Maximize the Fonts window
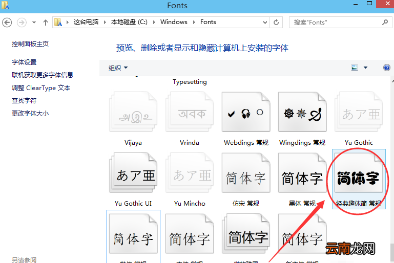The image size is (394, 263). [x=369, y=4]
